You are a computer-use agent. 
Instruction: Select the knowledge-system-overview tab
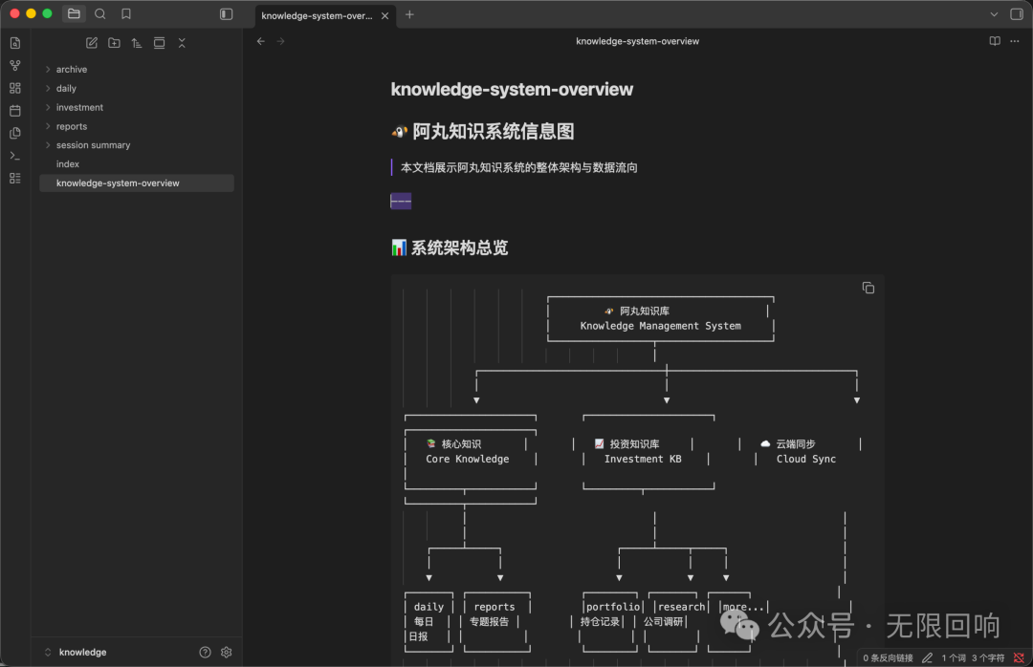316,15
